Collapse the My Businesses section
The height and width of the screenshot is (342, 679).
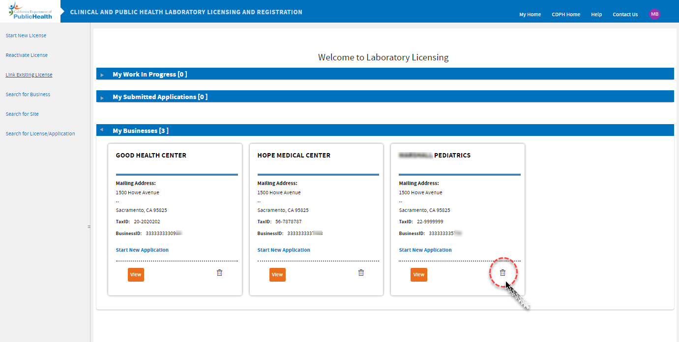pos(102,130)
